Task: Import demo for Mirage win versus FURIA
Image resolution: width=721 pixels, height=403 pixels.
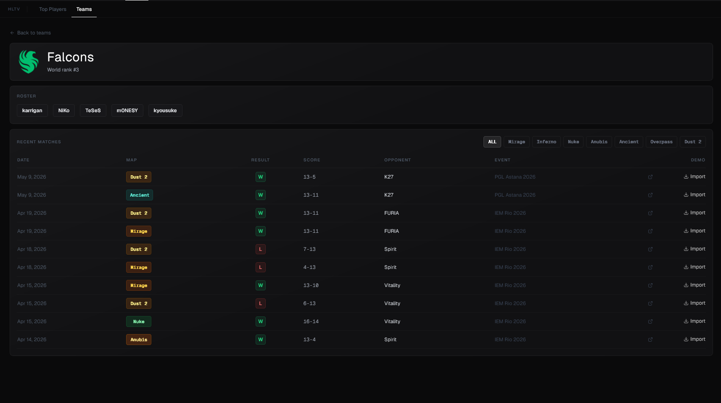Action: tap(695, 231)
